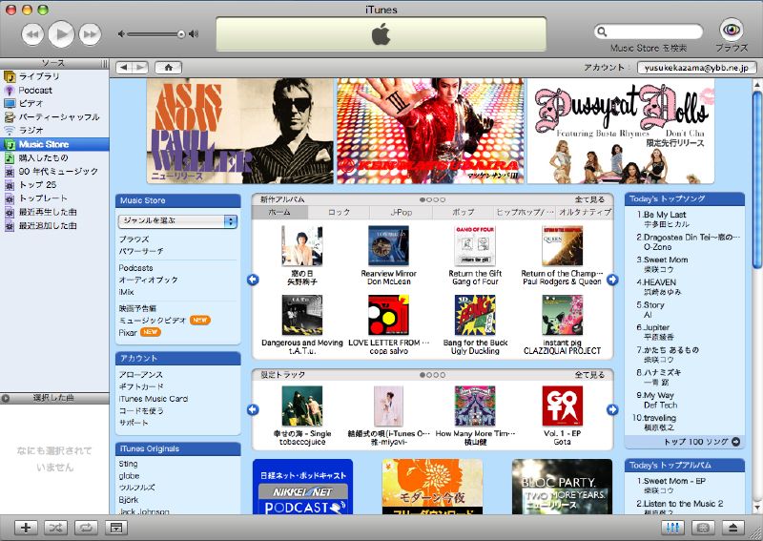Open the equalizer button

pyautogui.click(x=673, y=528)
